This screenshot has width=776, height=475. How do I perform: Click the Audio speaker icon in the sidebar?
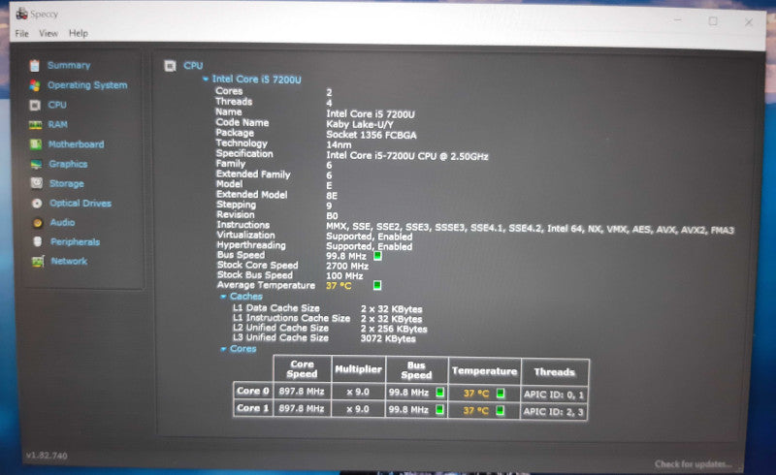coord(38,223)
